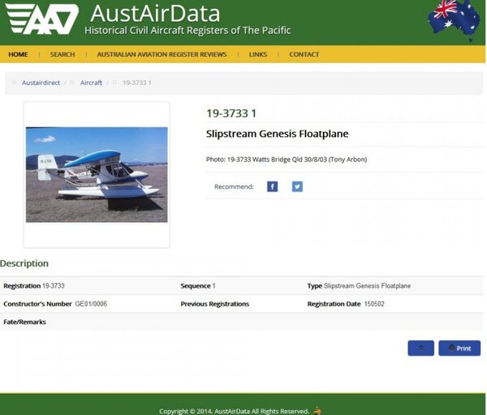Open the SEARCH menu item
The height and width of the screenshot is (415, 487).
click(x=62, y=54)
